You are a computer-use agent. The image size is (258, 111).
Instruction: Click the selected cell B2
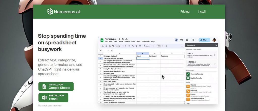(x=143, y=58)
